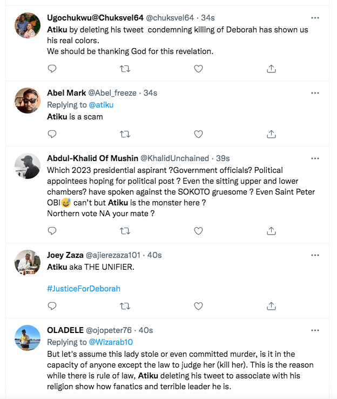The width and height of the screenshot is (337, 399).
Task: Open more options menu on OLADELE's tweet
Action: [x=315, y=330]
